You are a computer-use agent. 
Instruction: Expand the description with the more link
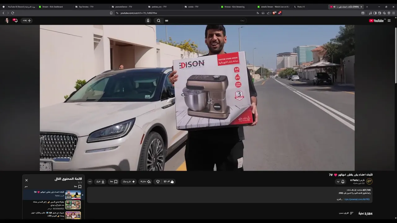[x=339, y=199]
